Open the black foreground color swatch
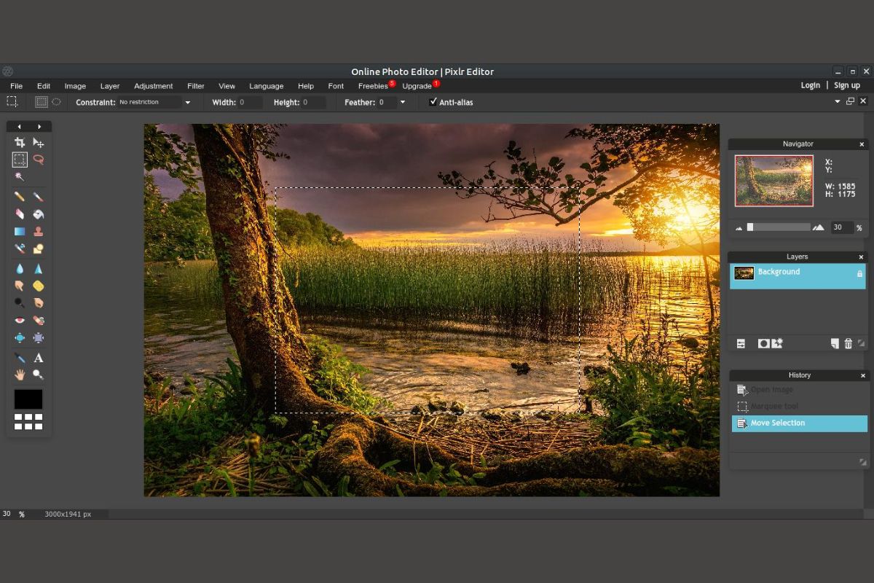 pyautogui.click(x=28, y=399)
